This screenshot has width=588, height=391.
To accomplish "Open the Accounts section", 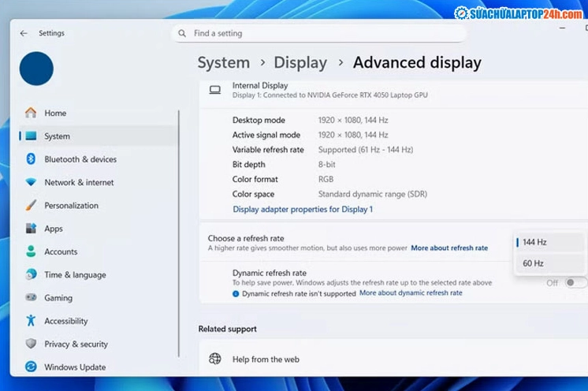I will click(x=61, y=251).
